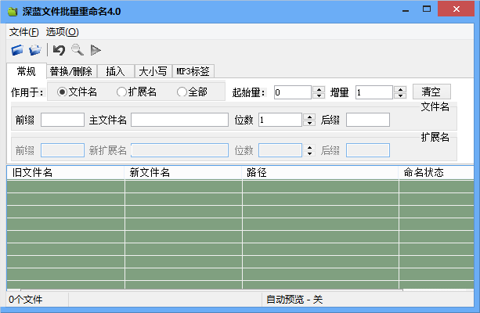
Task: Open the 文件(F) menu
Action: (23, 32)
